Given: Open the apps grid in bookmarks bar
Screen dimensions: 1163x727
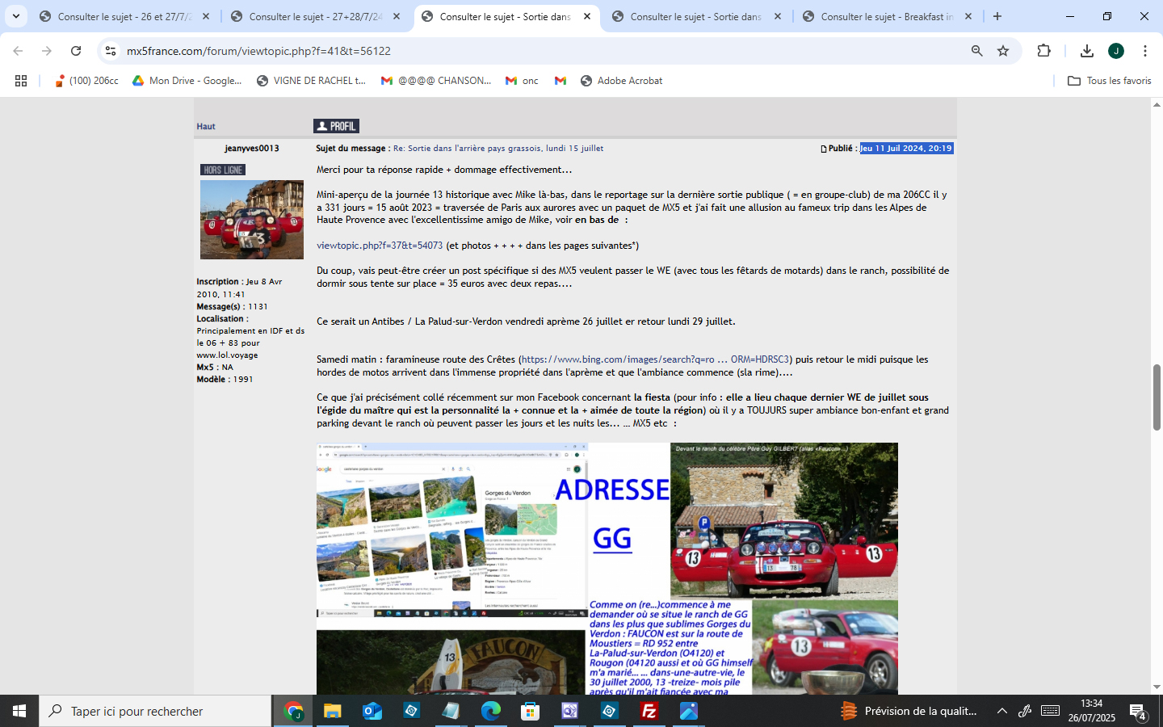Looking at the screenshot, I should (x=21, y=81).
